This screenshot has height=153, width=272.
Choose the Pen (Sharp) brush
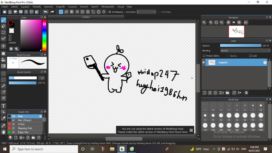[25, 120]
